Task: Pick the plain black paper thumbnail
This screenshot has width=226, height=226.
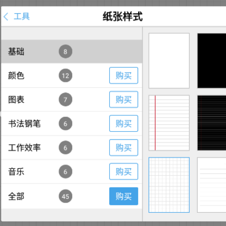Action: coord(212,61)
